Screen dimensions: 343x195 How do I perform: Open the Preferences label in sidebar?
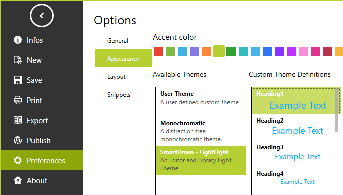point(46,161)
